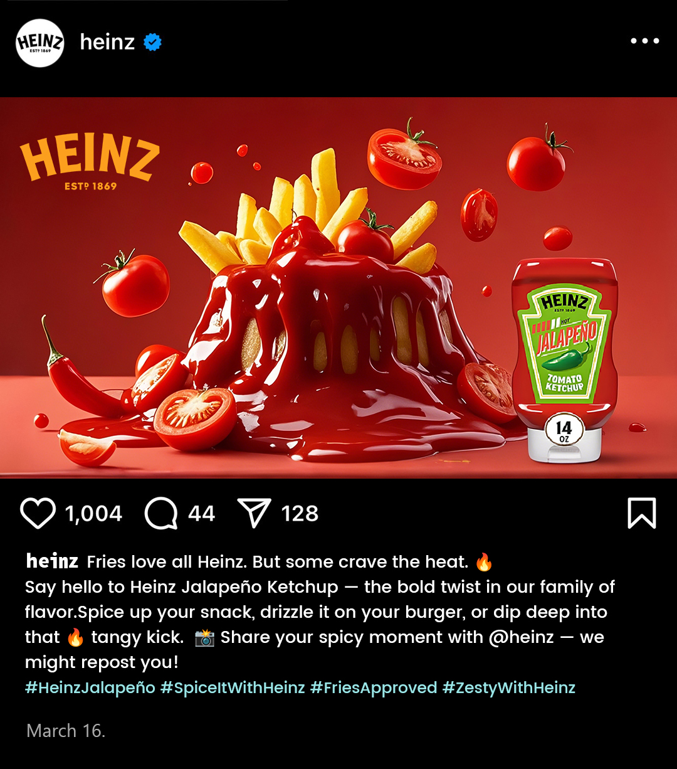The width and height of the screenshot is (677, 769).
Task: Open the Heinz profile picture avatar
Action: click(40, 43)
